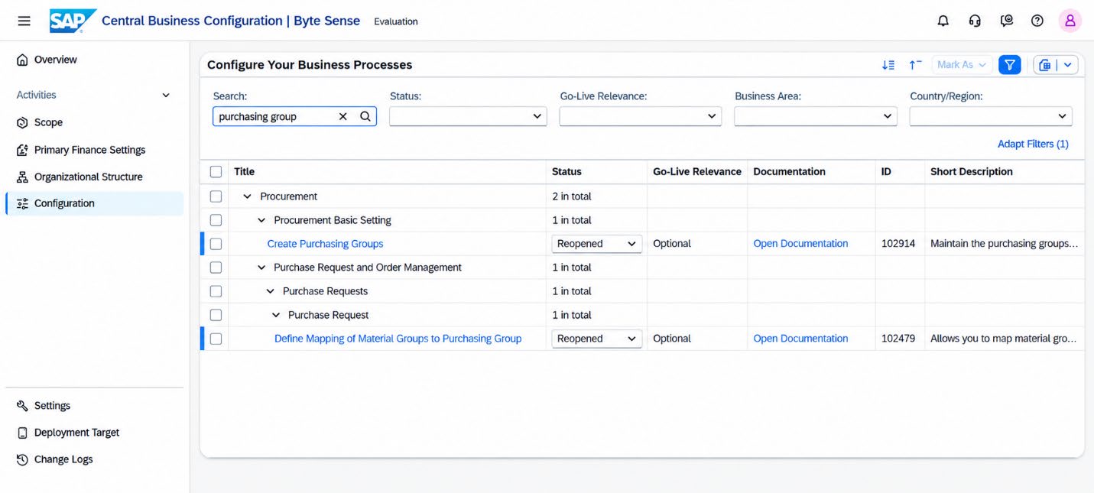Click Adapt Filters (1) link
This screenshot has height=493, width=1094.
point(1033,144)
